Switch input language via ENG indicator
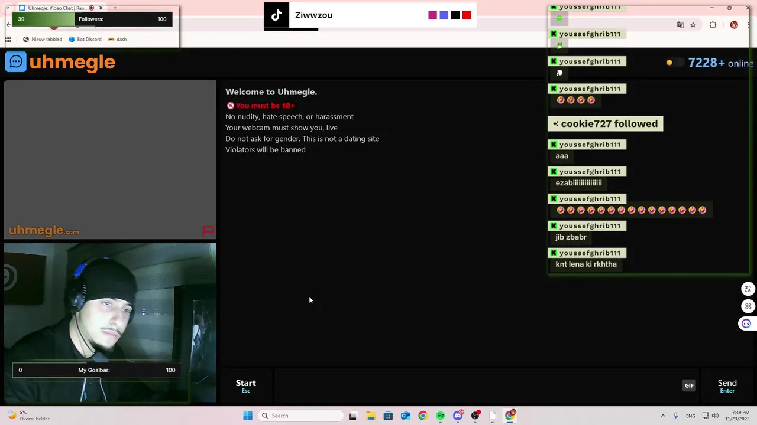Viewport: 757px width, 425px height. [x=691, y=416]
